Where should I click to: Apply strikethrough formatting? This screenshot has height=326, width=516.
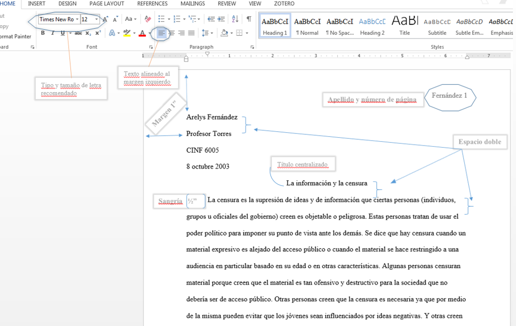pos(78,33)
